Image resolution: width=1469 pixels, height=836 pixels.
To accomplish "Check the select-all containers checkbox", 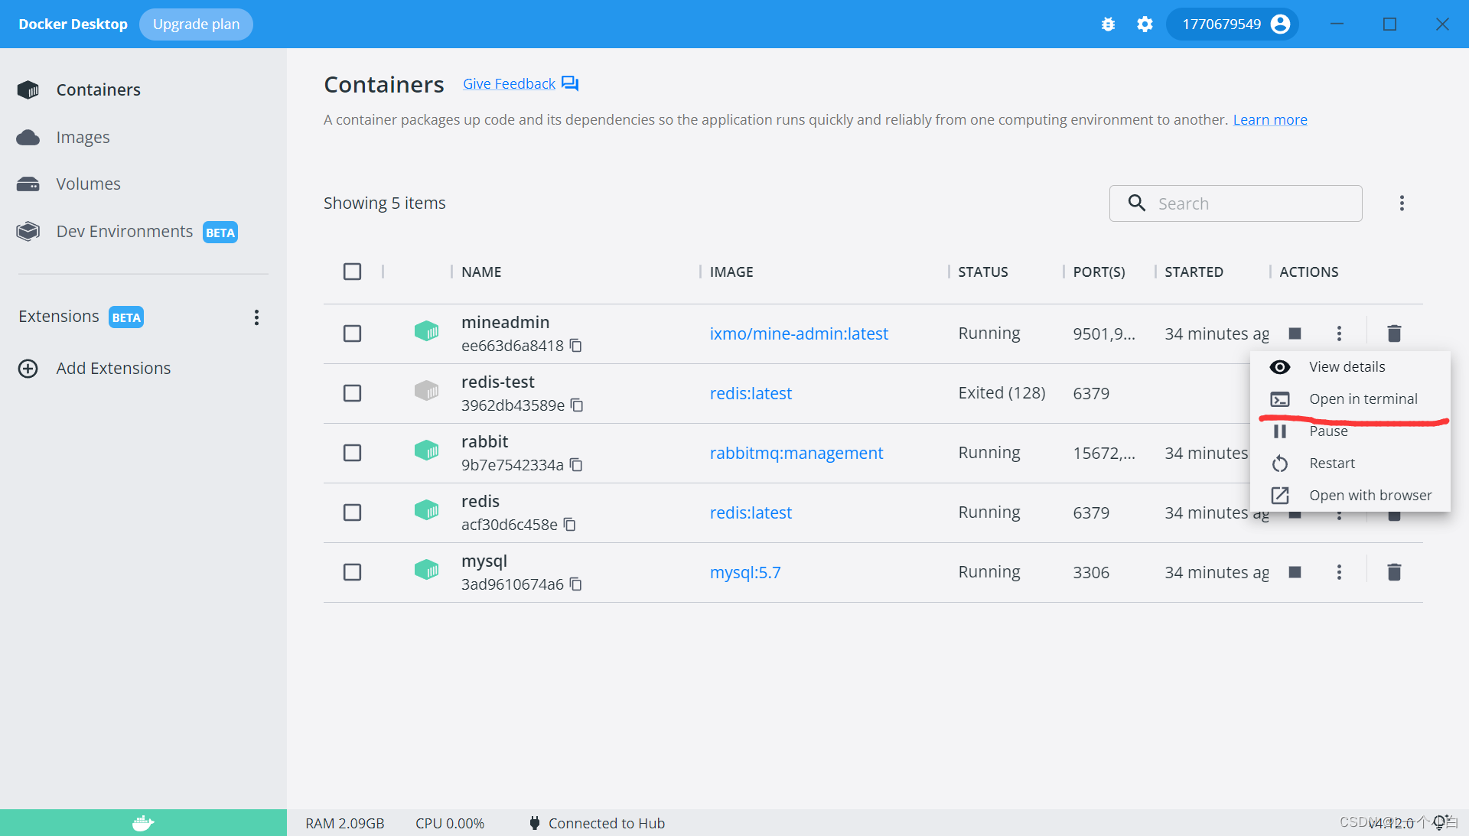I will [352, 272].
